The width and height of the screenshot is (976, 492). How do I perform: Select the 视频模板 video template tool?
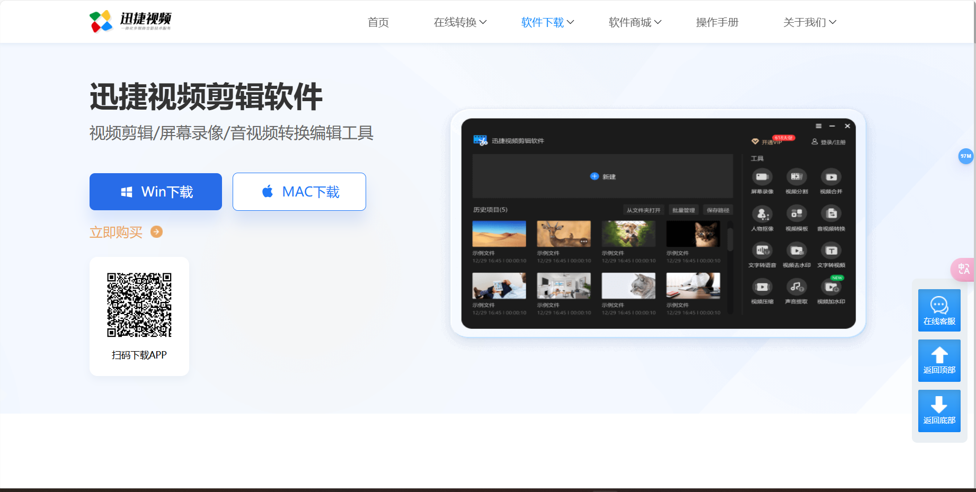coord(796,218)
